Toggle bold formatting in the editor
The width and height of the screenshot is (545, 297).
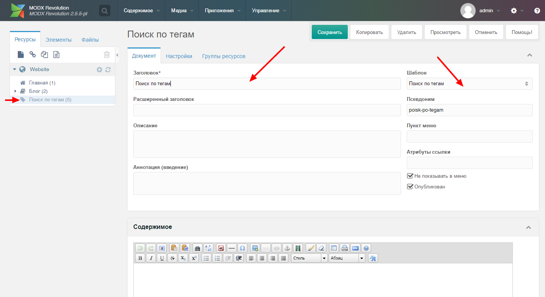[140, 258]
